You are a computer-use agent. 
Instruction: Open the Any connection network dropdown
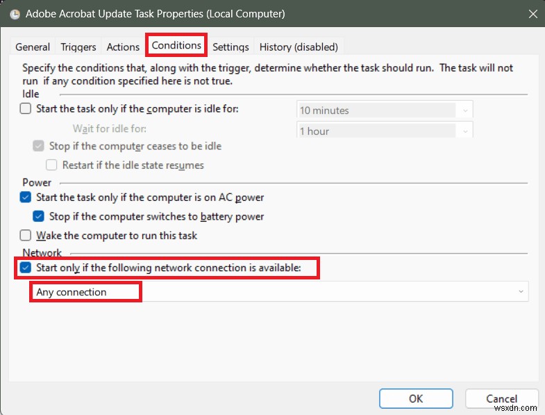click(279, 291)
